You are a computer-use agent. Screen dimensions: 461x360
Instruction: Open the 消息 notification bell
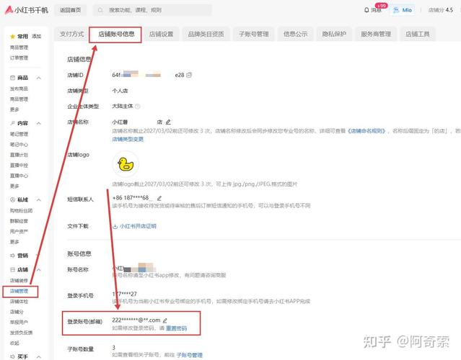point(366,10)
